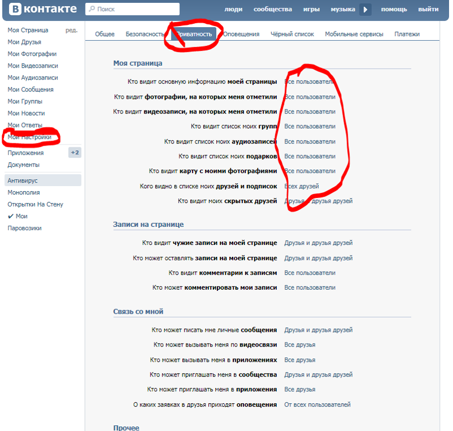Click the ред. link beside Моя Страница
The height and width of the screenshot is (431, 453).
tap(71, 30)
